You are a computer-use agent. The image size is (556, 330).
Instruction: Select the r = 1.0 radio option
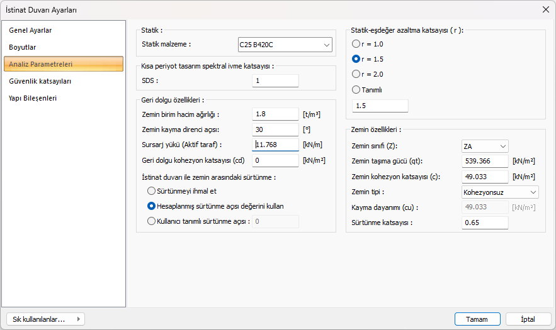click(x=356, y=44)
